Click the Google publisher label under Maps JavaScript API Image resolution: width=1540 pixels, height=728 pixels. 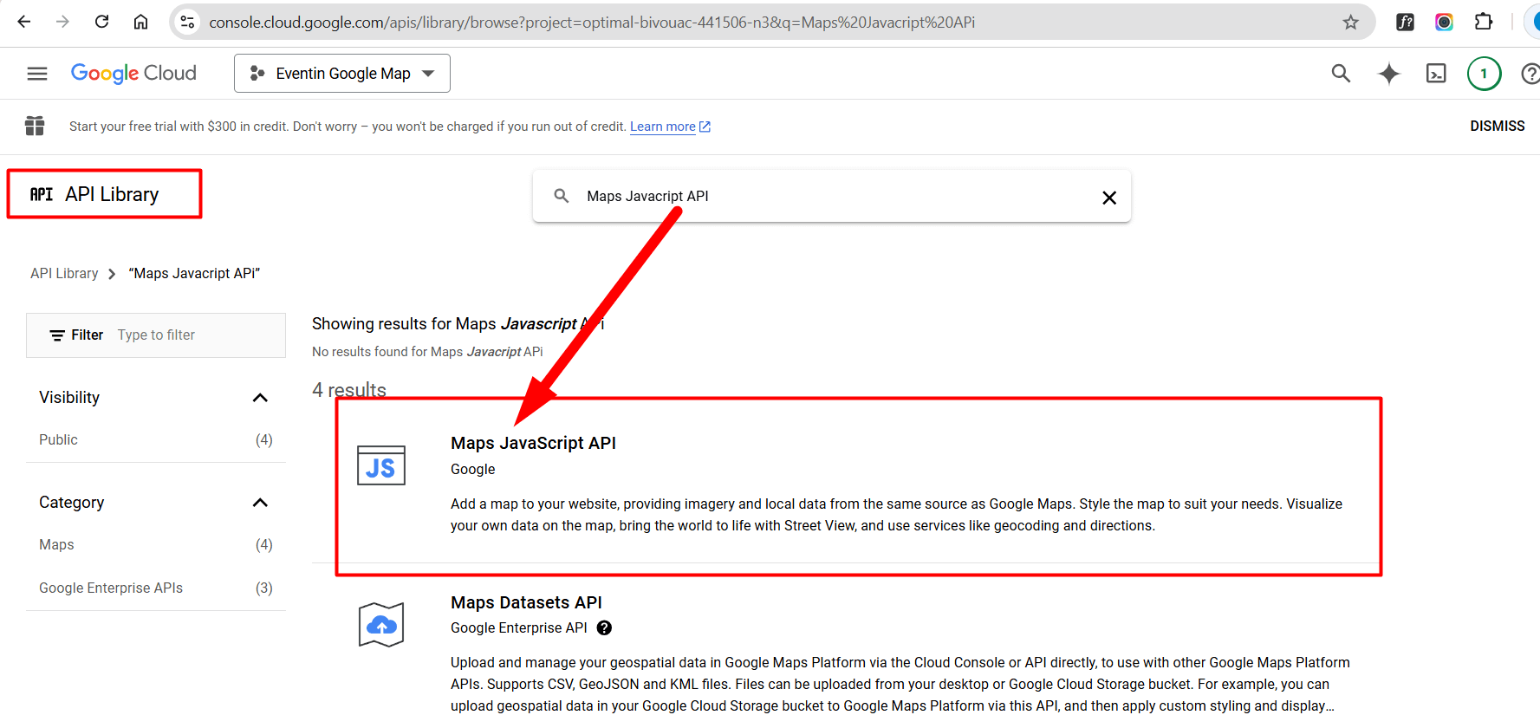click(473, 469)
